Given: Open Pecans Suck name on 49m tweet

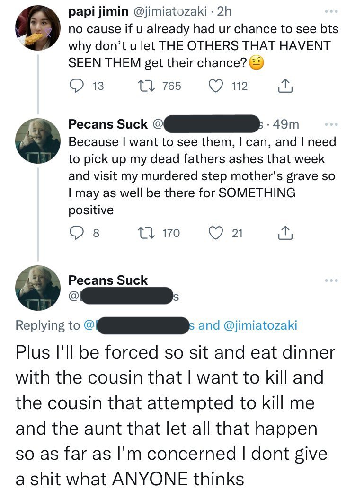Looking at the screenshot, I should [108, 124].
